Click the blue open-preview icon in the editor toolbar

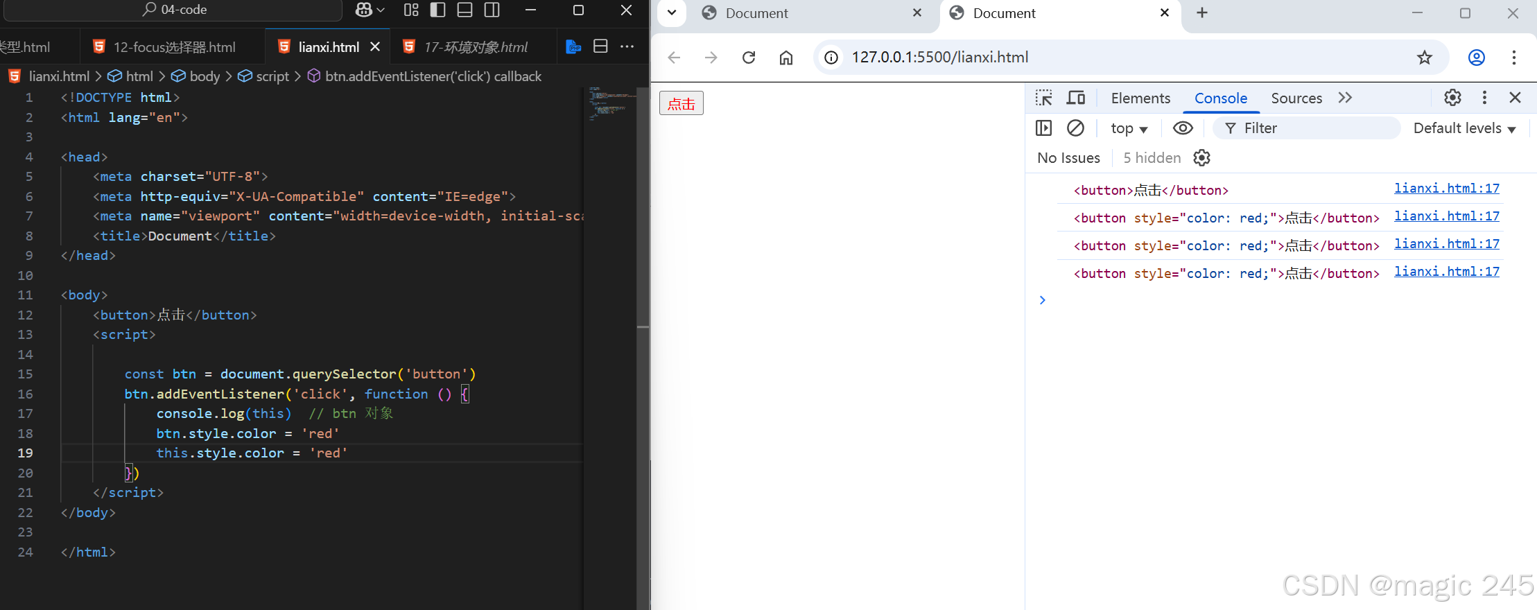(573, 46)
